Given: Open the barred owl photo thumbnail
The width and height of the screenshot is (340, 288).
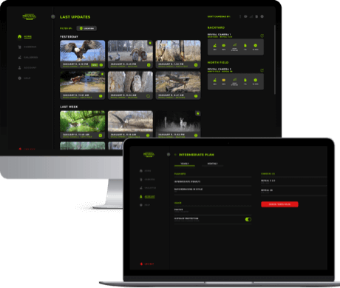Looking at the screenshot, I should [x=130, y=82].
